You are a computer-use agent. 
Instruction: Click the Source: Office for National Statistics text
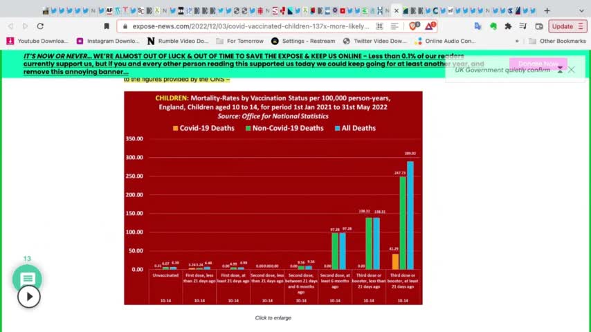pyautogui.click(x=273, y=116)
